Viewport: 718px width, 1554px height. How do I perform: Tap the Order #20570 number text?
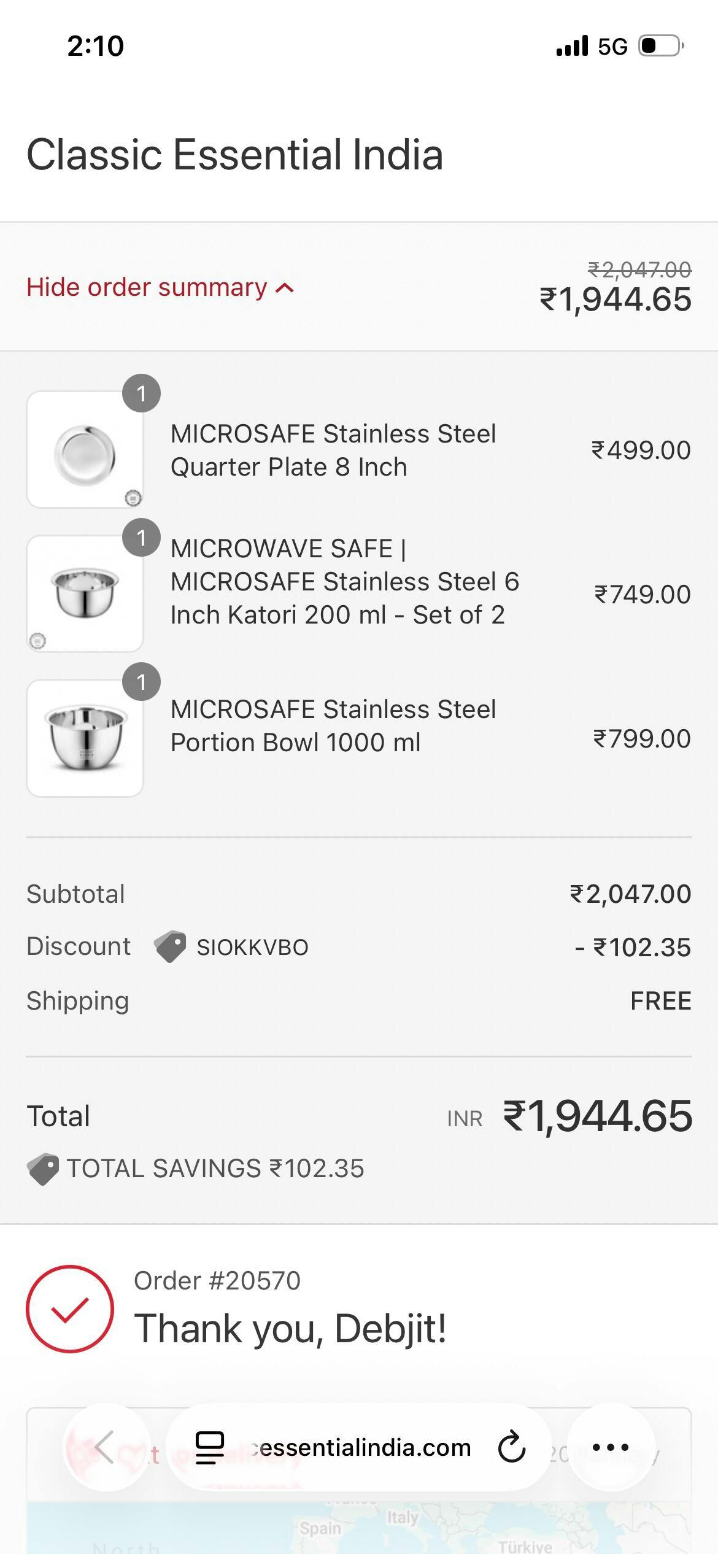(217, 1281)
